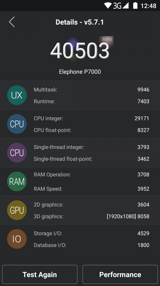Tap the purple single-thread CPU icon
Screen dimensions: 160x286
[x=17, y=153]
